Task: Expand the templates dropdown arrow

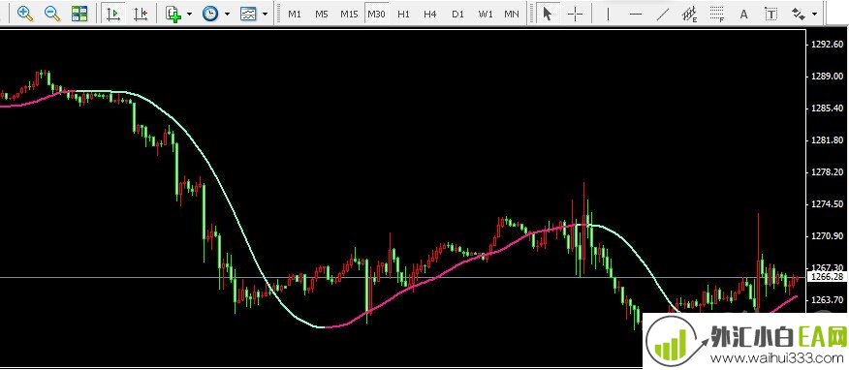Action: (x=265, y=15)
